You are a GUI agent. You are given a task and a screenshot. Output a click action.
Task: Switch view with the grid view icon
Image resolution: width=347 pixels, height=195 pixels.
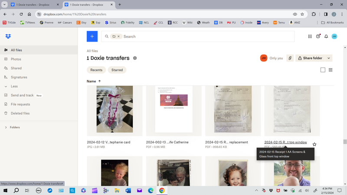[x=331, y=70]
